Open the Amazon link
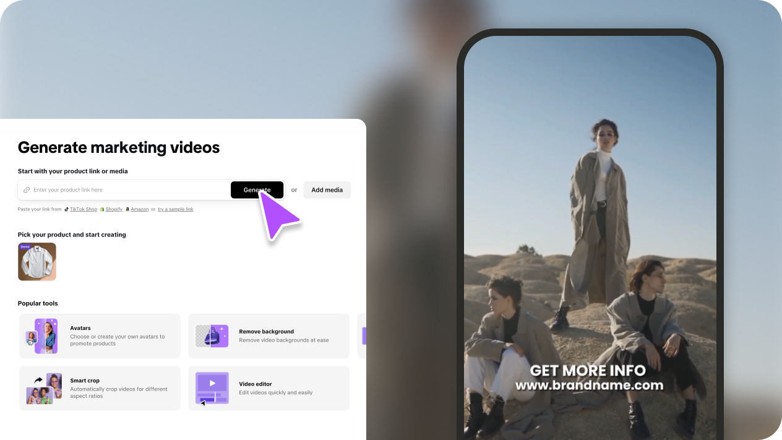This screenshot has width=782, height=440. coord(140,209)
